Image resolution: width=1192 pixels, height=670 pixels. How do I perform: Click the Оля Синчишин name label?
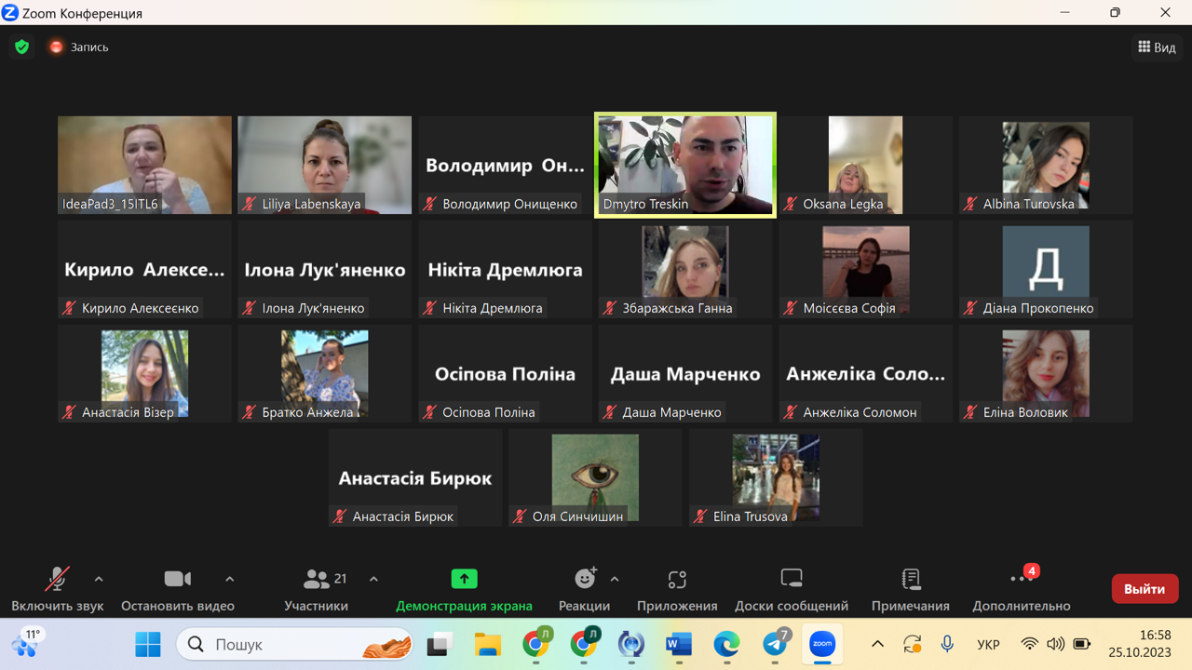pos(577,516)
